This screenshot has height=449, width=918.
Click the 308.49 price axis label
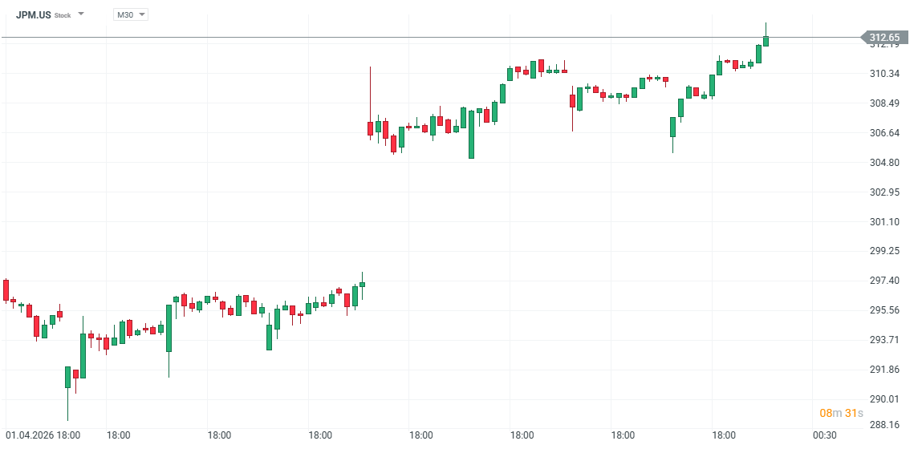click(883, 103)
